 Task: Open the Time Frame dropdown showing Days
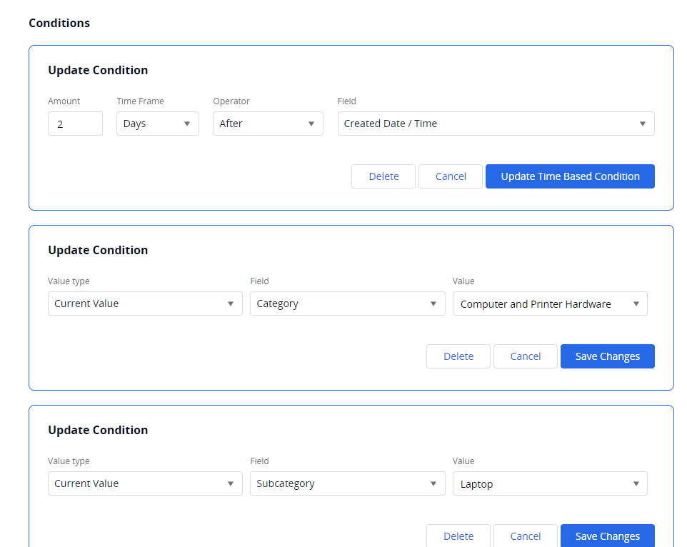(x=157, y=124)
